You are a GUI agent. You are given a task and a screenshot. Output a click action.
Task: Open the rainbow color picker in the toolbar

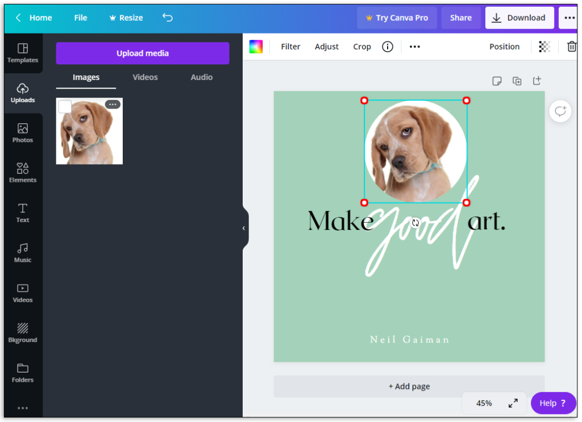point(256,47)
